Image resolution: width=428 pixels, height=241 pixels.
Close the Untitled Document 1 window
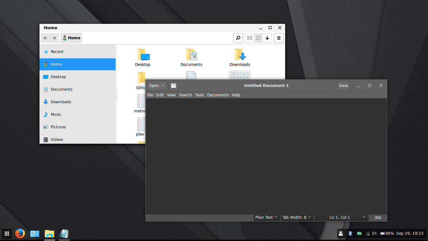coord(381,86)
